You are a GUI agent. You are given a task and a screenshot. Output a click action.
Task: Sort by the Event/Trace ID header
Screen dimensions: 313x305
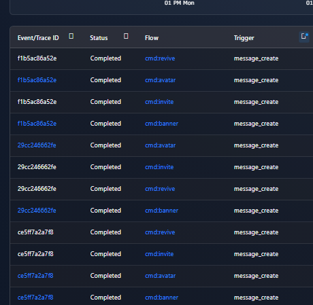pos(38,38)
